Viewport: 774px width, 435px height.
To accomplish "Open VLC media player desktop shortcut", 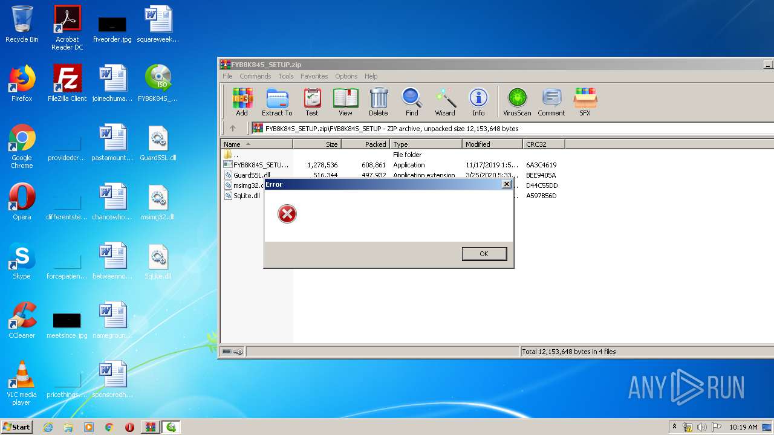I will (22, 383).
